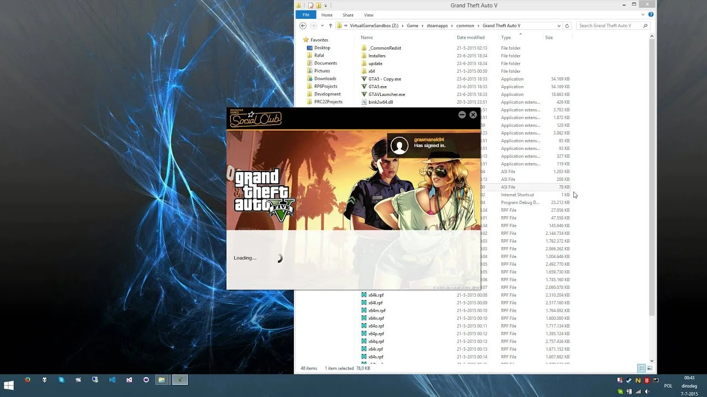
Task: Click the Rockstar Social Club logo
Action: point(255,119)
